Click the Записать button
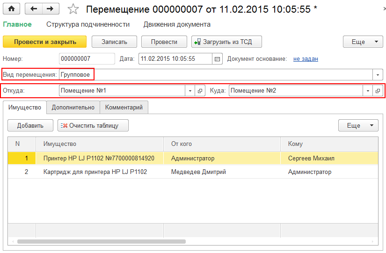This screenshot has width=386, height=253. coord(114,42)
